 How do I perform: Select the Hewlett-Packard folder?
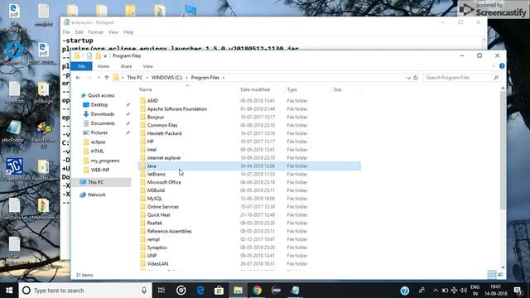pos(164,133)
